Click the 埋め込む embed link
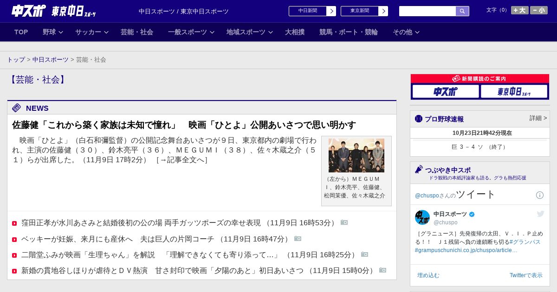Screen dimensions: 557x292 coord(428,275)
